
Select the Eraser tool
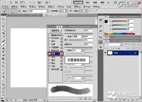(3, 55)
